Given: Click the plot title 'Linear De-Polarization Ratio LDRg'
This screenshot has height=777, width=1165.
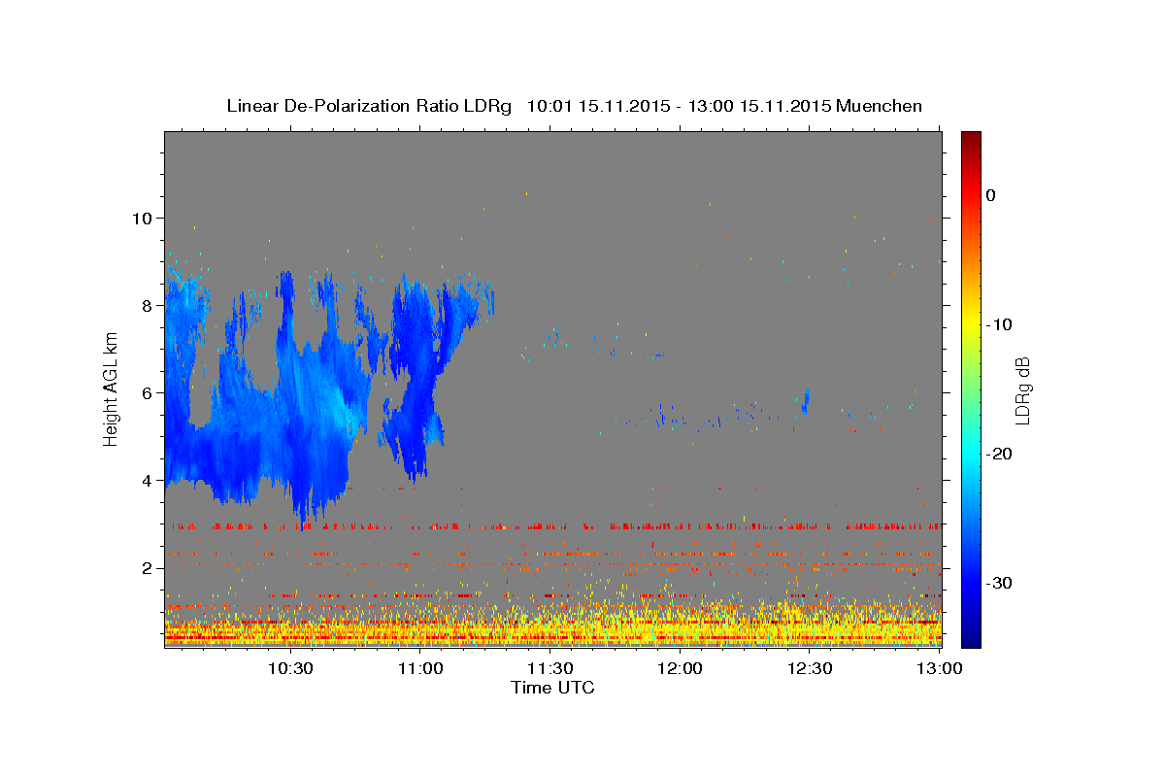Looking at the screenshot, I should pos(368,106).
